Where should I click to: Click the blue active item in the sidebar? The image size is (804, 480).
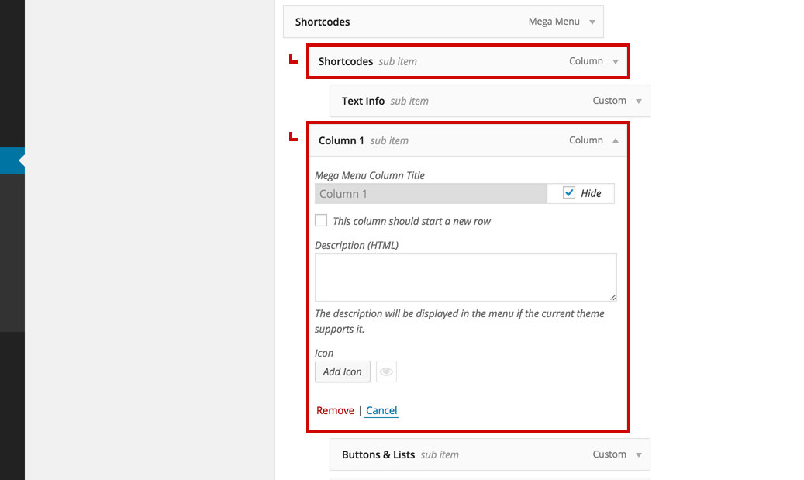(12, 161)
